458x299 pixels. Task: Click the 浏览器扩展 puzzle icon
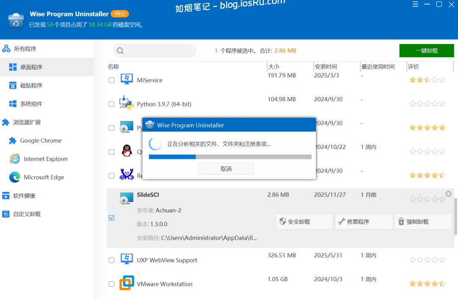point(6,122)
